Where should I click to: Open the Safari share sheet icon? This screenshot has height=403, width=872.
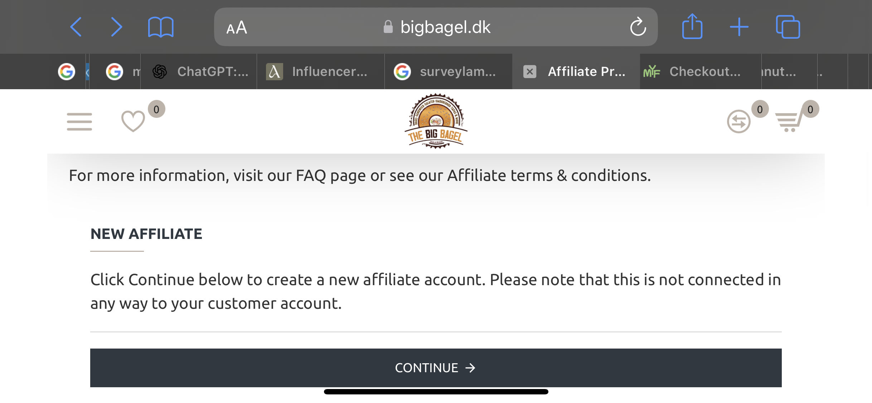[x=692, y=26]
